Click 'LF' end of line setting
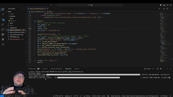Image resolution: width=173 pixels, height=97 pixels. click(81, 96)
